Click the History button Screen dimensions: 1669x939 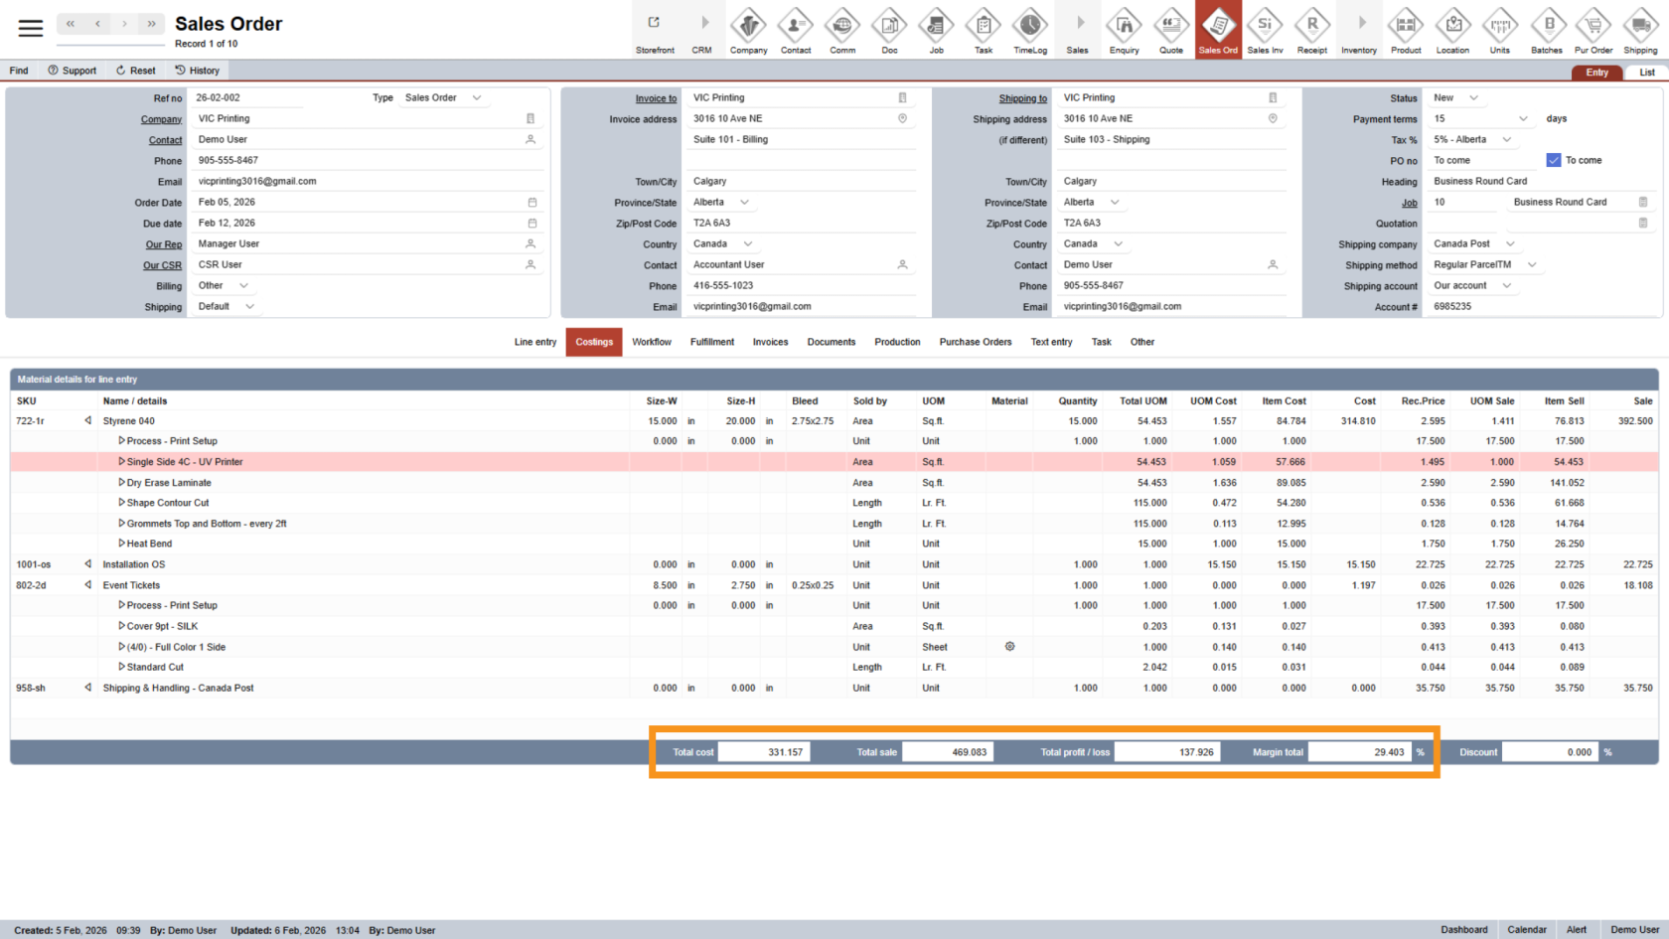[x=198, y=71]
